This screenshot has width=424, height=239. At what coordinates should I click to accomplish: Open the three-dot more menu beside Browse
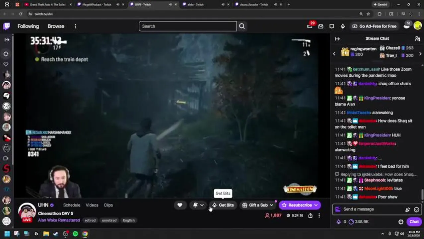click(75, 26)
